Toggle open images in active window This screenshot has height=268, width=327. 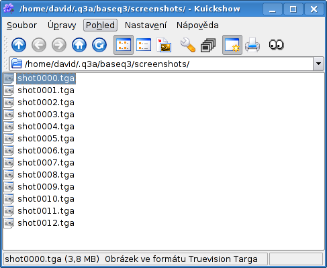(232, 45)
